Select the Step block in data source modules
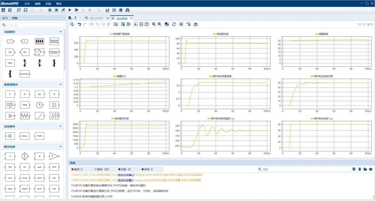 pos(25,105)
